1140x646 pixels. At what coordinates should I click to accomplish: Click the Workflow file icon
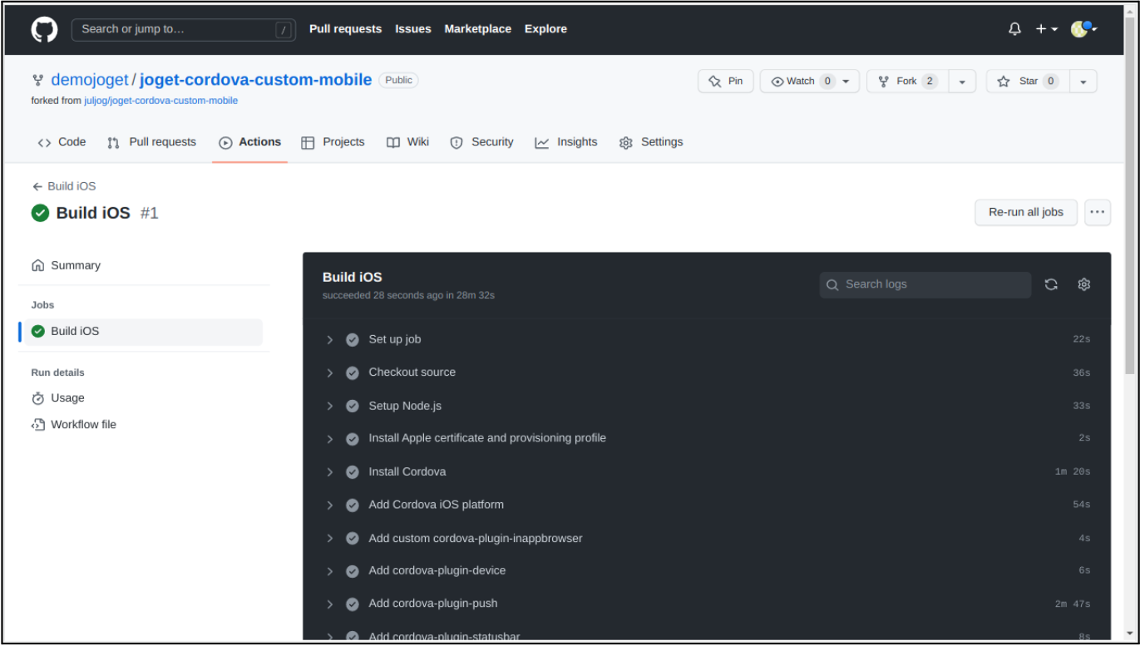(38, 425)
